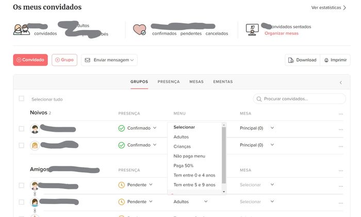Choose Adultos in the menu list
This screenshot has height=217, width=361.
[x=181, y=137]
